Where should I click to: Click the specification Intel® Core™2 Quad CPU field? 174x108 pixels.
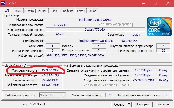tap(108, 41)
